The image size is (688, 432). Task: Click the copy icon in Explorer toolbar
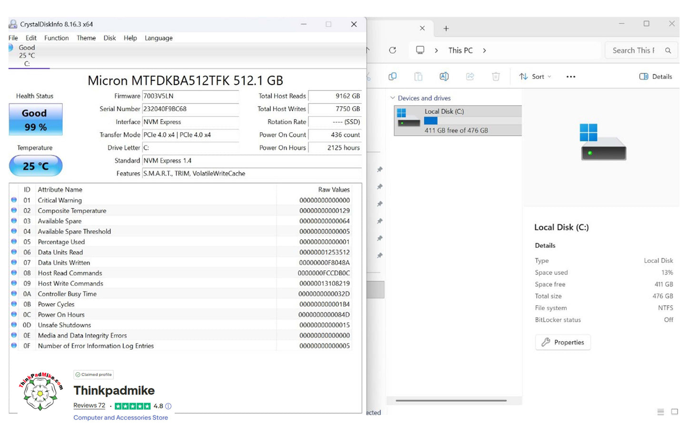(392, 77)
